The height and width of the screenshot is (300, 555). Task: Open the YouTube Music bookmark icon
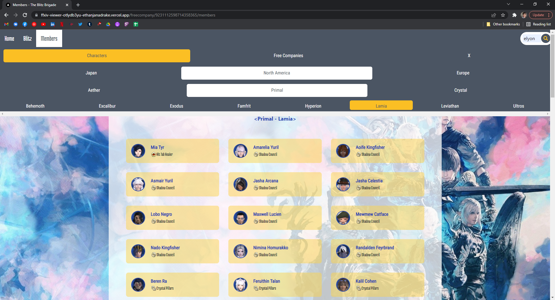coord(34,24)
